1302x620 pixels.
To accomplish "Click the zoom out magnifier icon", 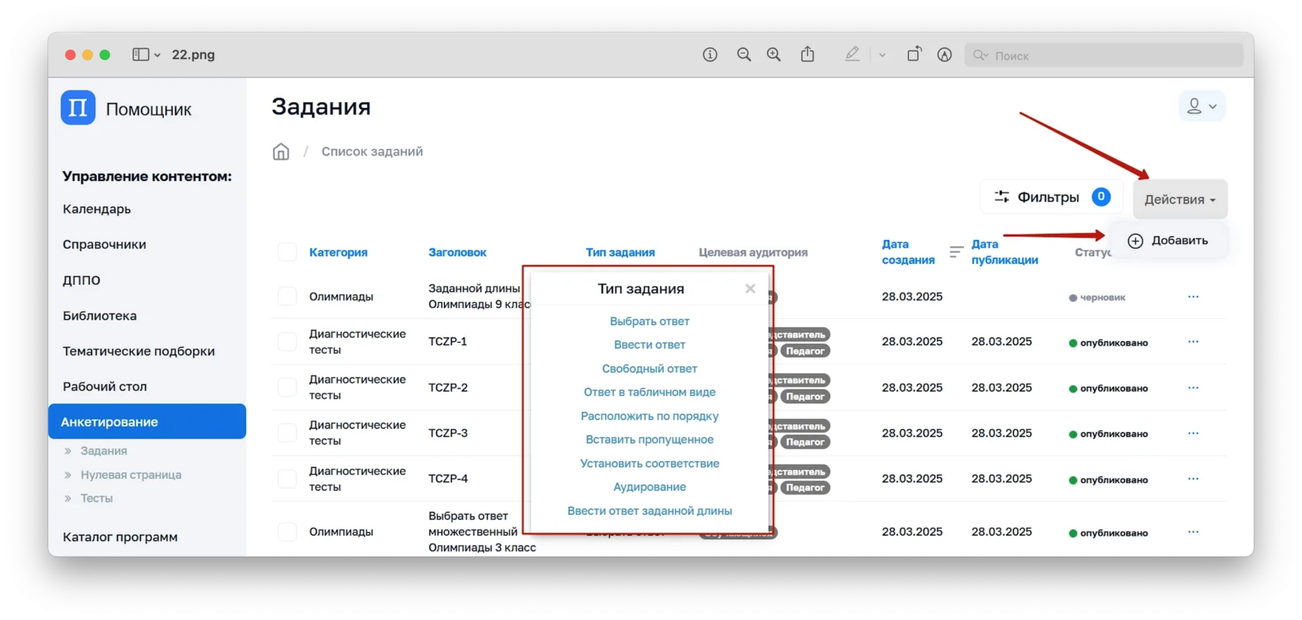I will click(744, 55).
